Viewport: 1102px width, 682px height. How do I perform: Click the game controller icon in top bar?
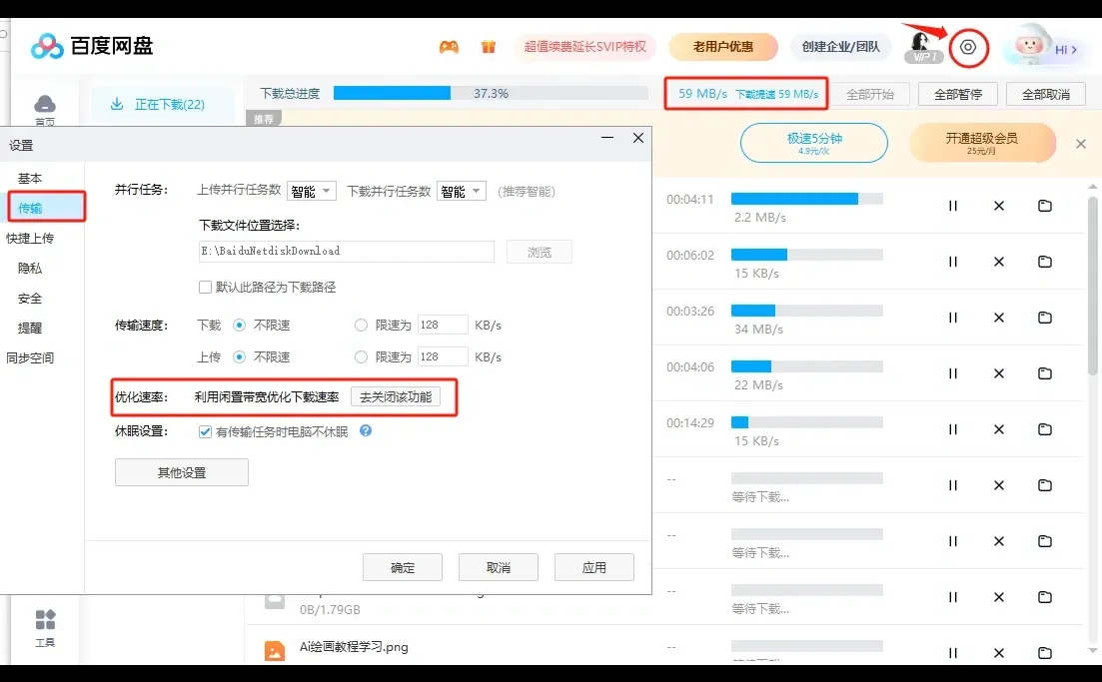point(449,47)
